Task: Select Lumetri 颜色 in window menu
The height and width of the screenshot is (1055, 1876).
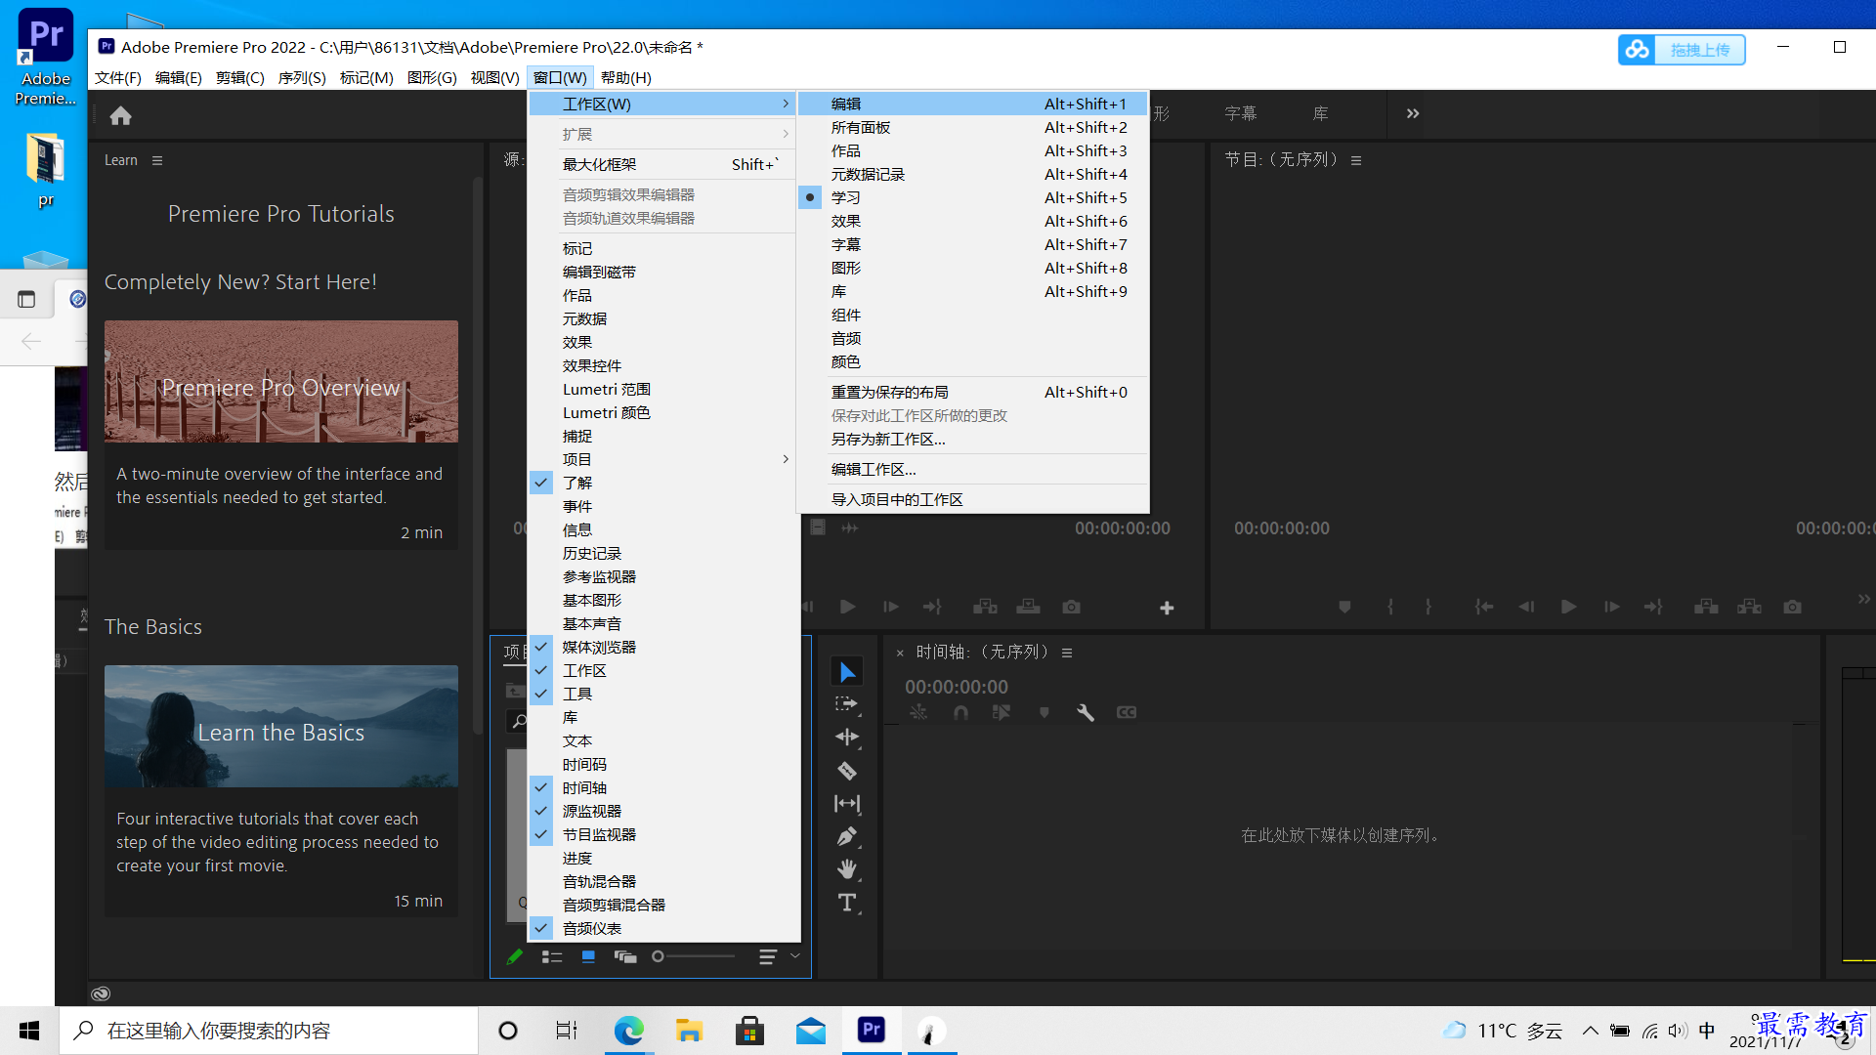Action: (663, 412)
